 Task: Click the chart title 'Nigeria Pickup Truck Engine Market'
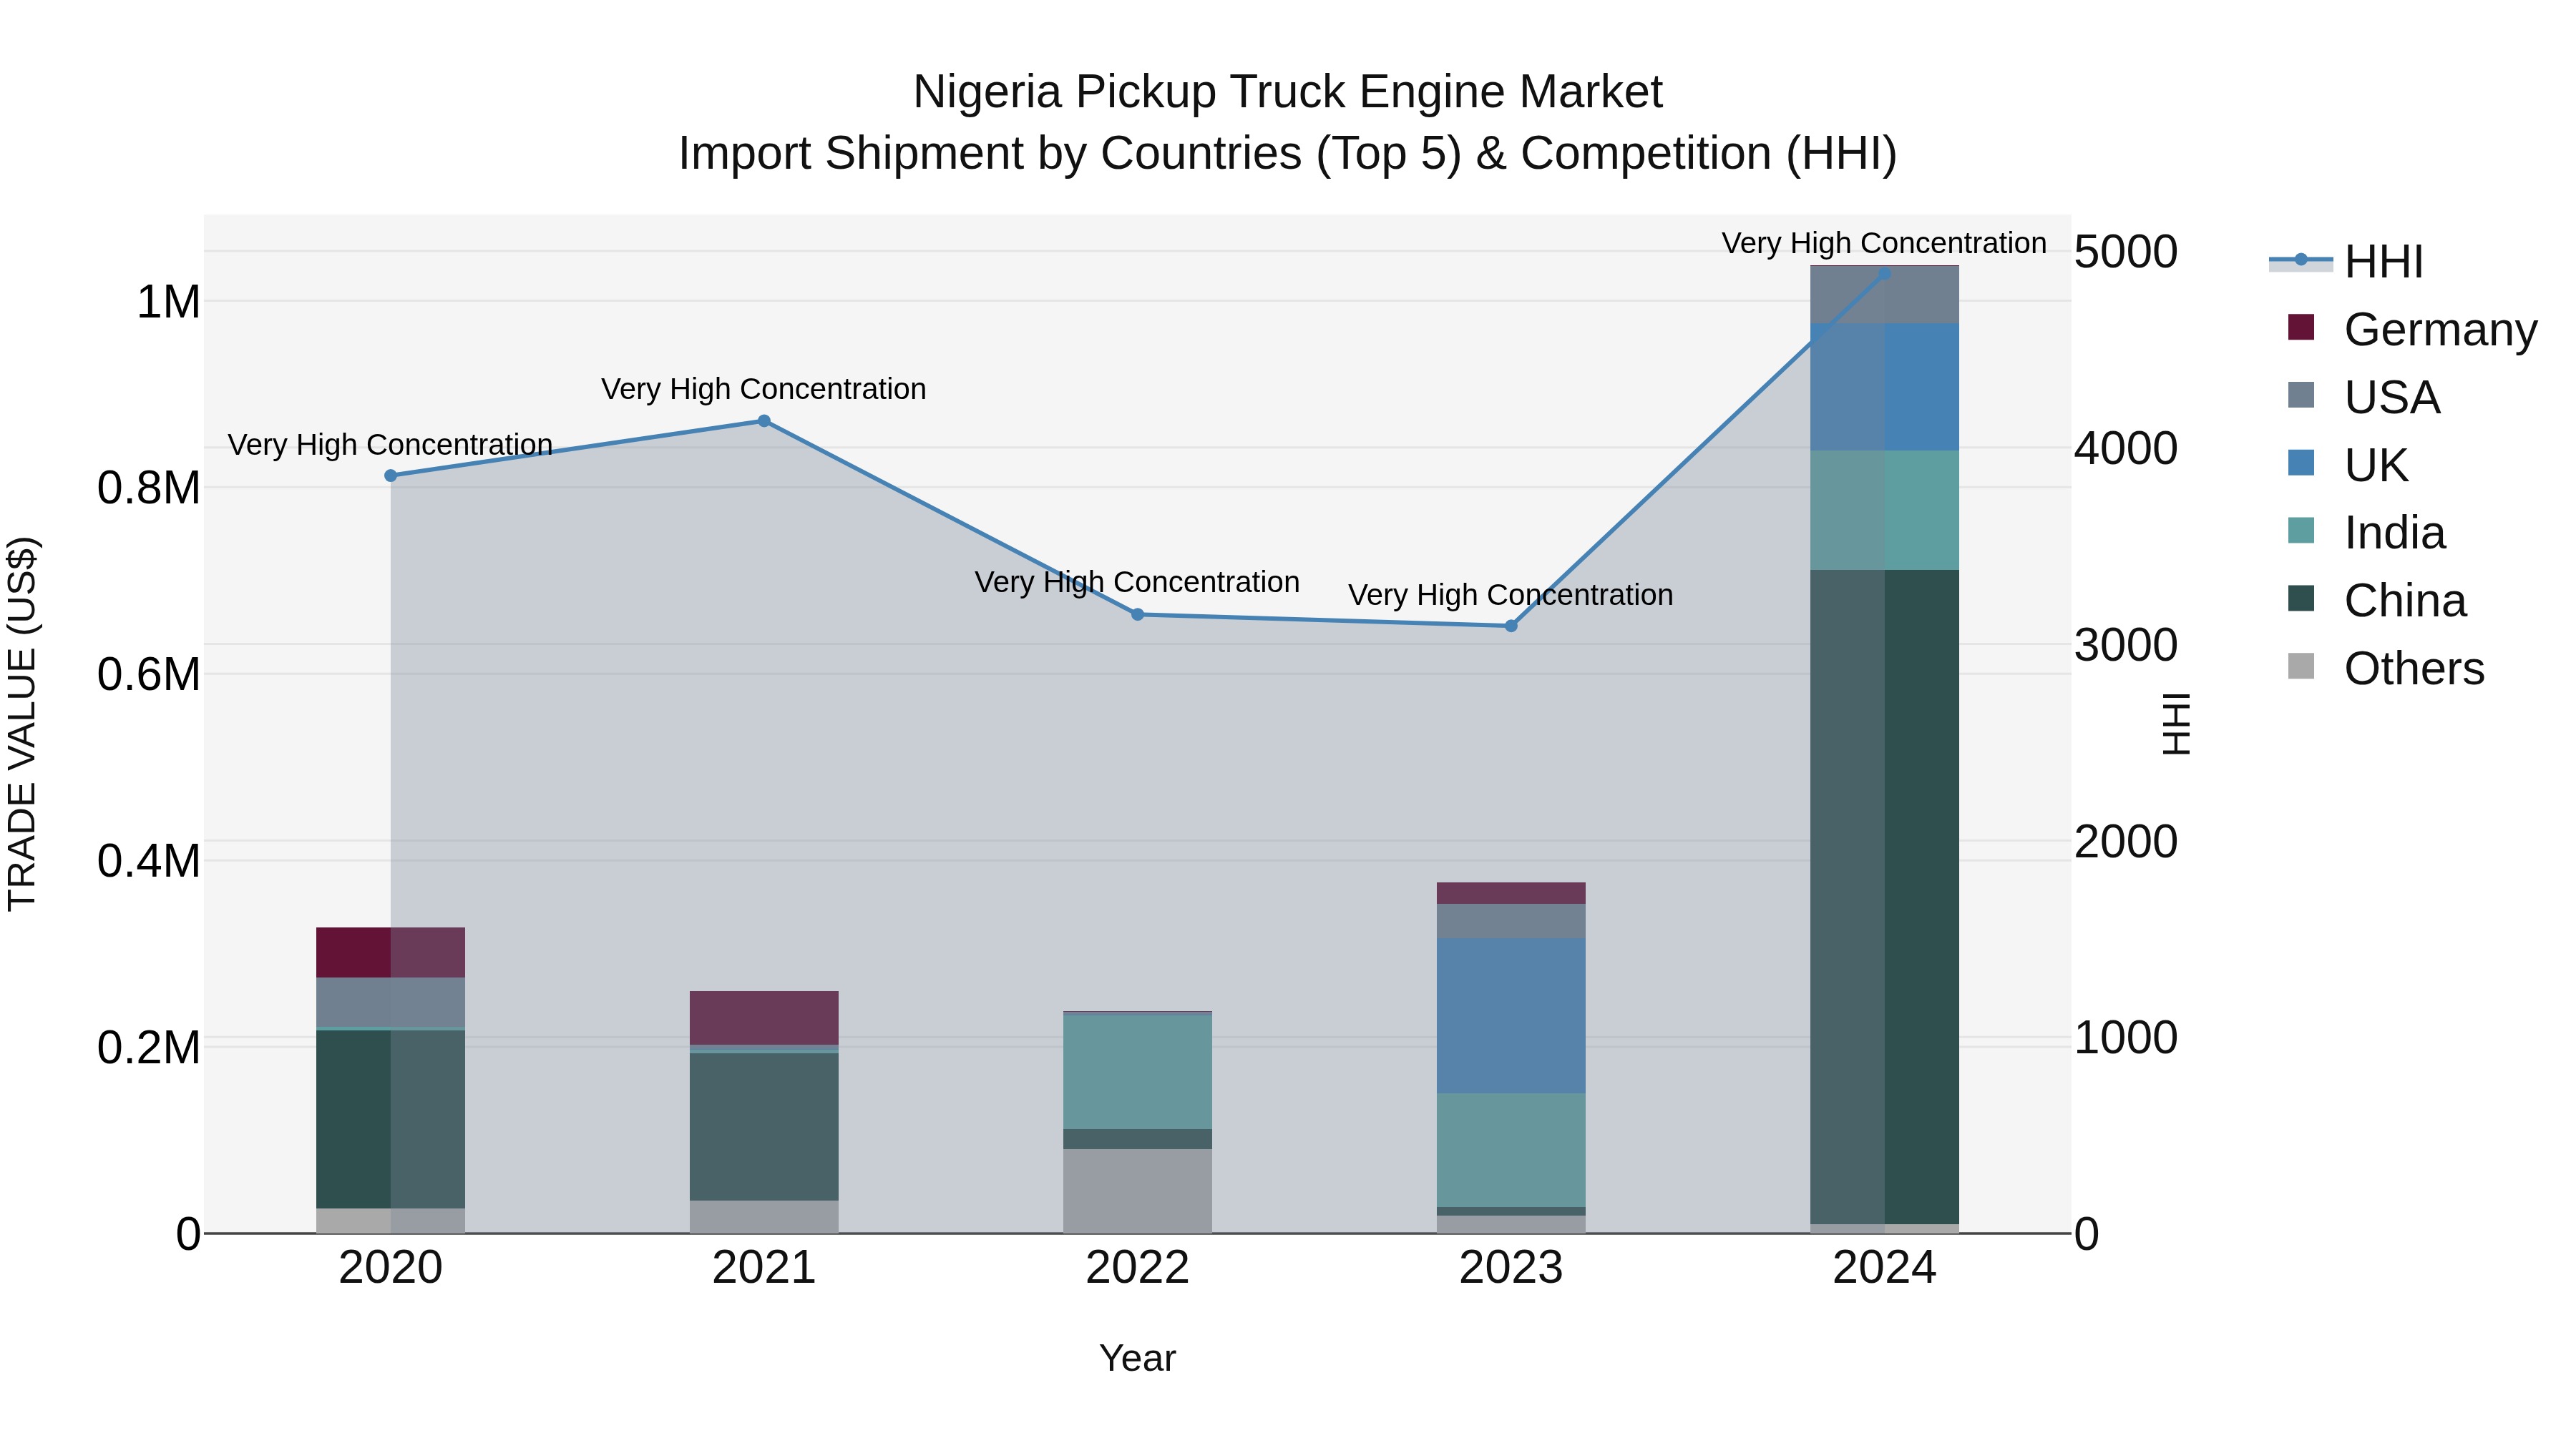(1288, 92)
